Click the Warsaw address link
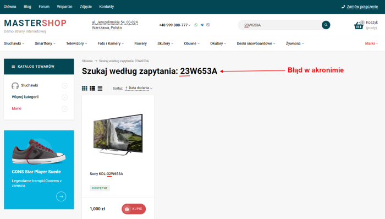The height and width of the screenshot is (219, 385). click(x=114, y=25)
